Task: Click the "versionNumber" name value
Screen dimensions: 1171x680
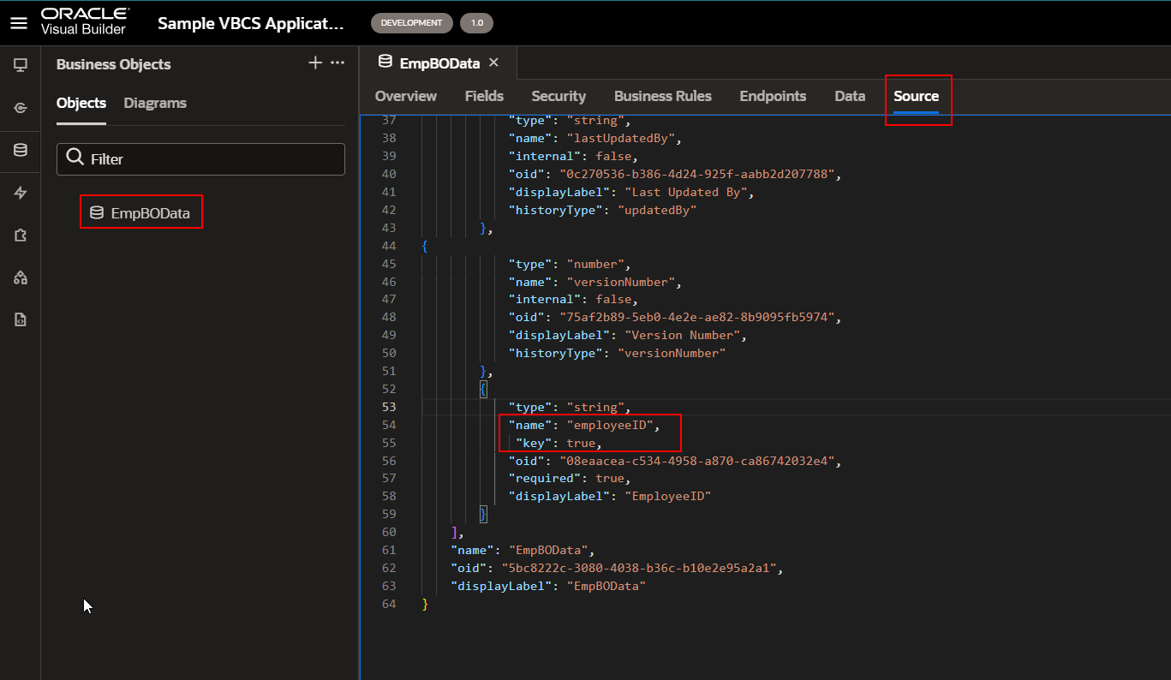Action: click(621, 282)
